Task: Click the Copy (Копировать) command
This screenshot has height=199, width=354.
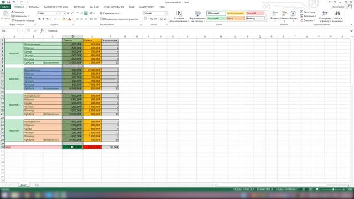Action: click(19, 16)
